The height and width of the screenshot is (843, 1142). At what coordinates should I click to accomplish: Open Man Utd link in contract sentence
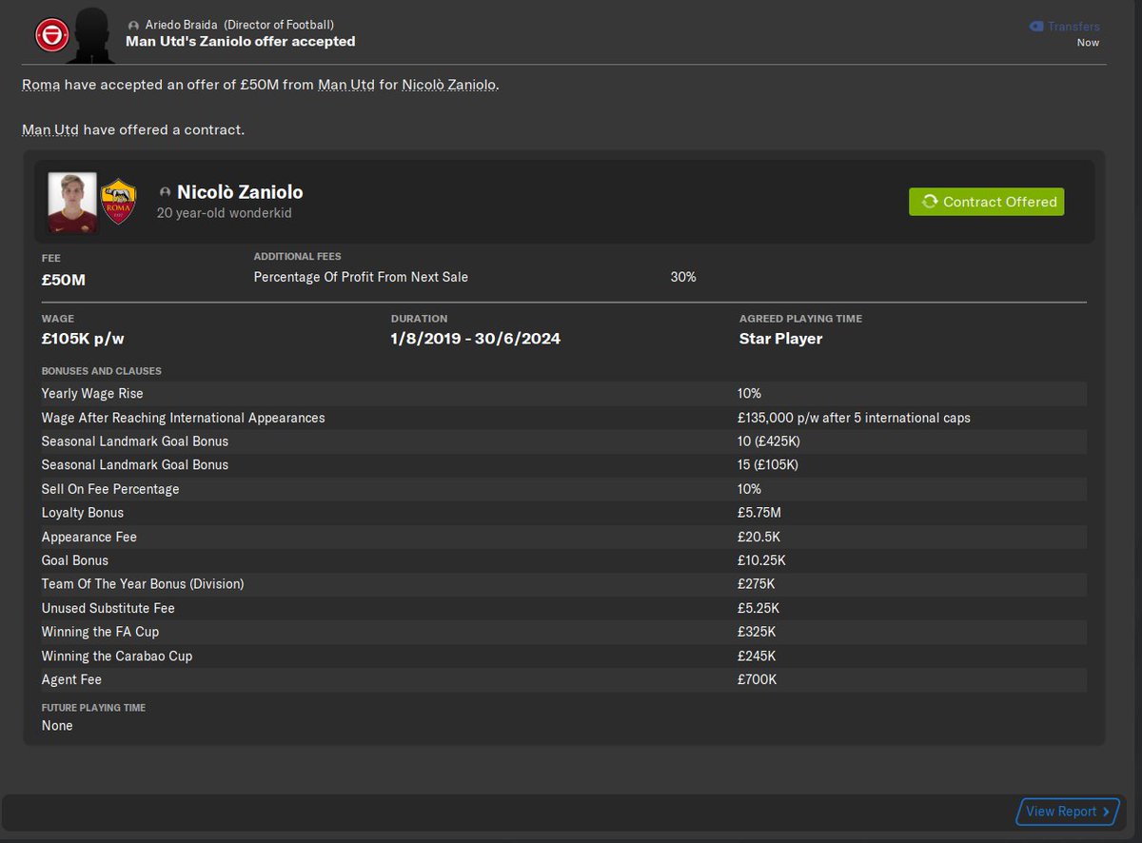point(50,129)
